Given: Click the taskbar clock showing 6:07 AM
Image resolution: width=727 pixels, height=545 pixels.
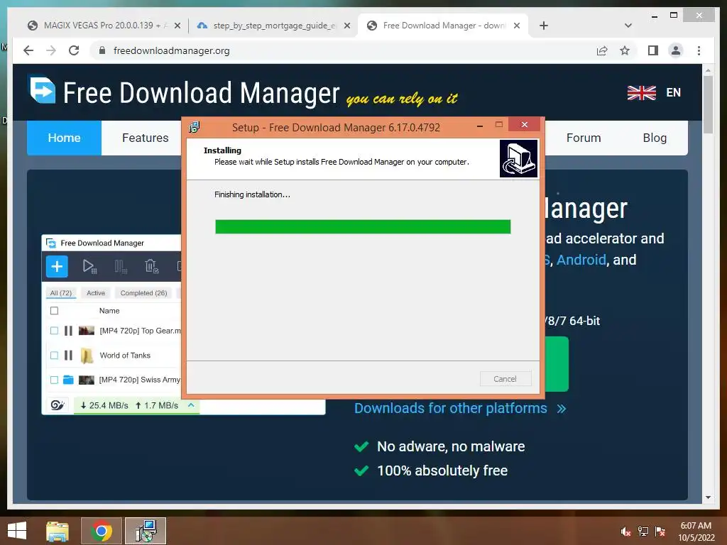Looking at the screenshot, I should tap(696, 531).
